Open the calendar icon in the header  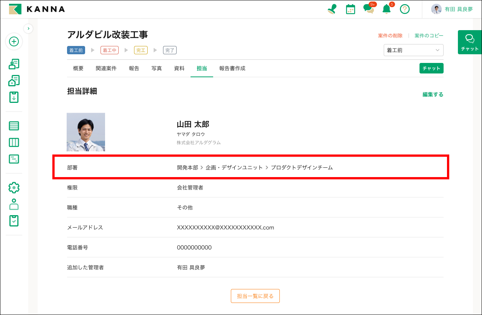[x=350, y=9]
